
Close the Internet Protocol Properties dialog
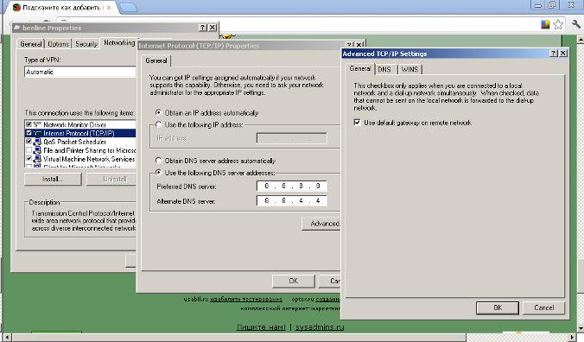(x=359, y=45)
